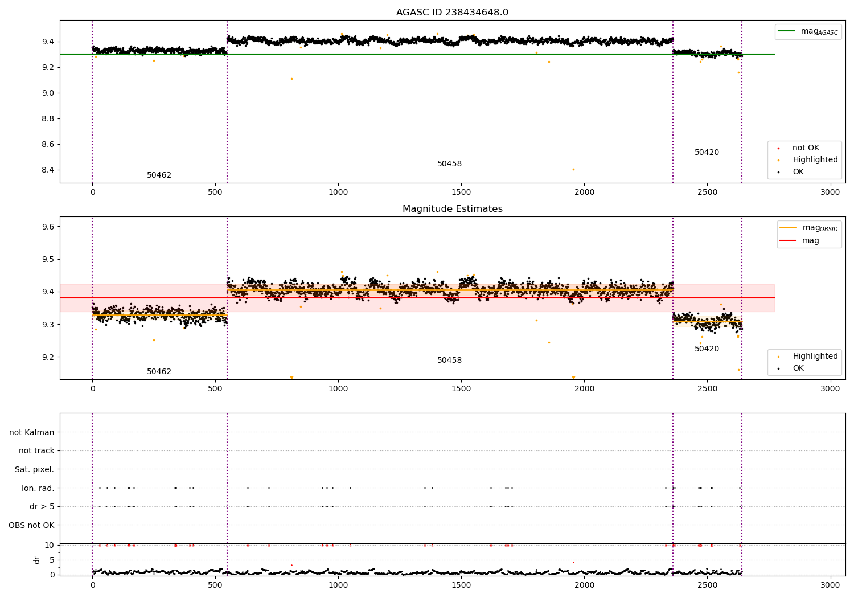Click the horizontal red mag line in middle plot

[417, 298]
